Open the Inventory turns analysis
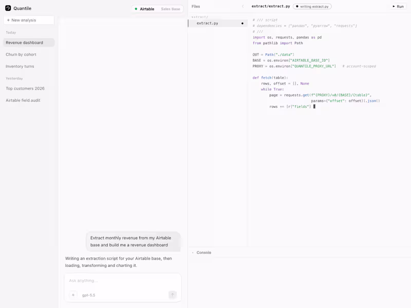Image resolution: width=411 pixels, height=308 pixels. (x=29, y=66)
